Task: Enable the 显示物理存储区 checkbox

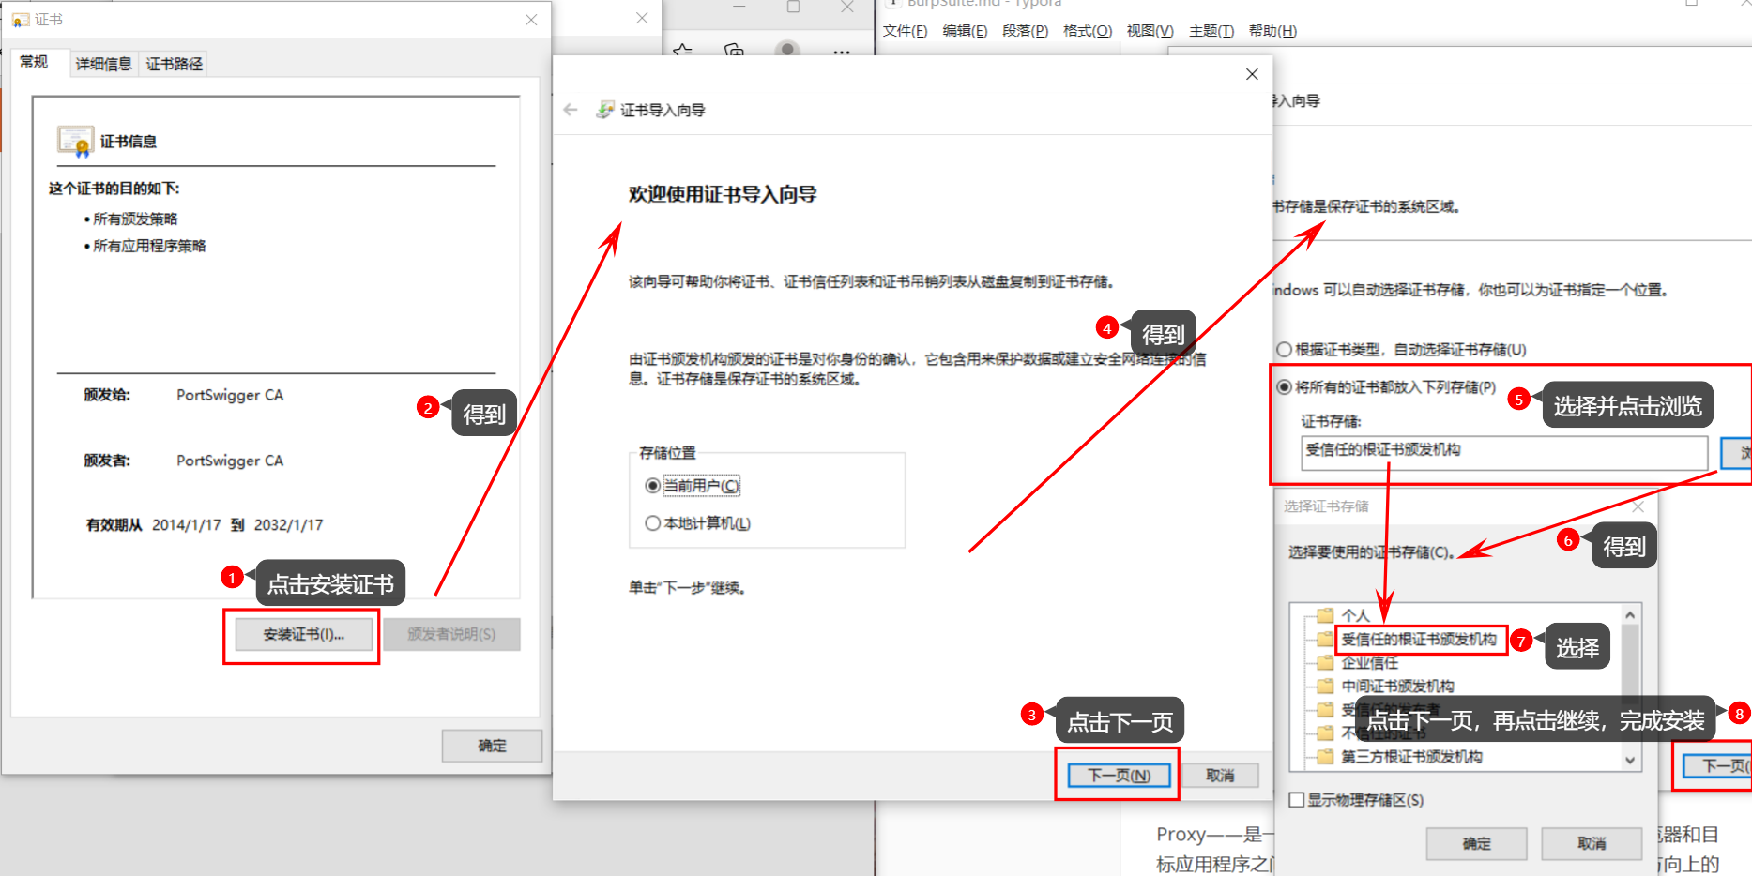Action: [x=1297, y=800]
